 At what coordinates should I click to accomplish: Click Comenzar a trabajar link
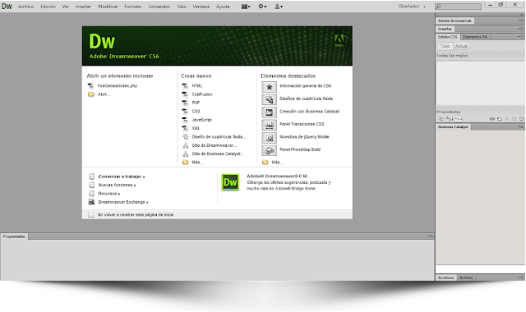tap(122, 177)
